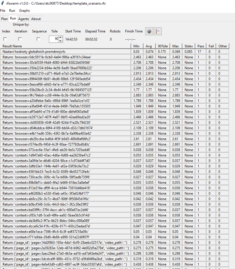Viewport: 235px width, 269px height.
Task: Select result with page=14d2f863-193e-4da1-8cf9-28aebc02517e
Action: (x=66, y=243)
